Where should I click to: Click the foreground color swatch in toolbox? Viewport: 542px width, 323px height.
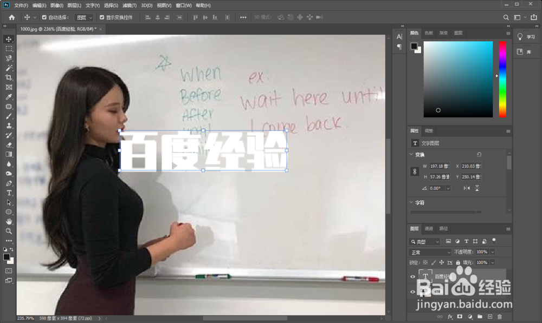pos(6,257)
